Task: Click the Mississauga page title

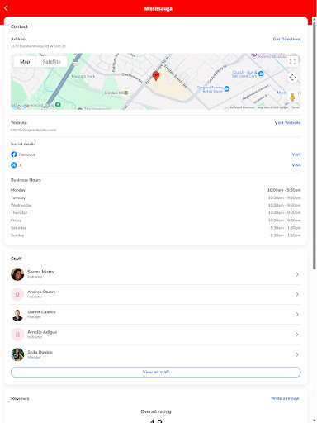Action: coord(158,8)
